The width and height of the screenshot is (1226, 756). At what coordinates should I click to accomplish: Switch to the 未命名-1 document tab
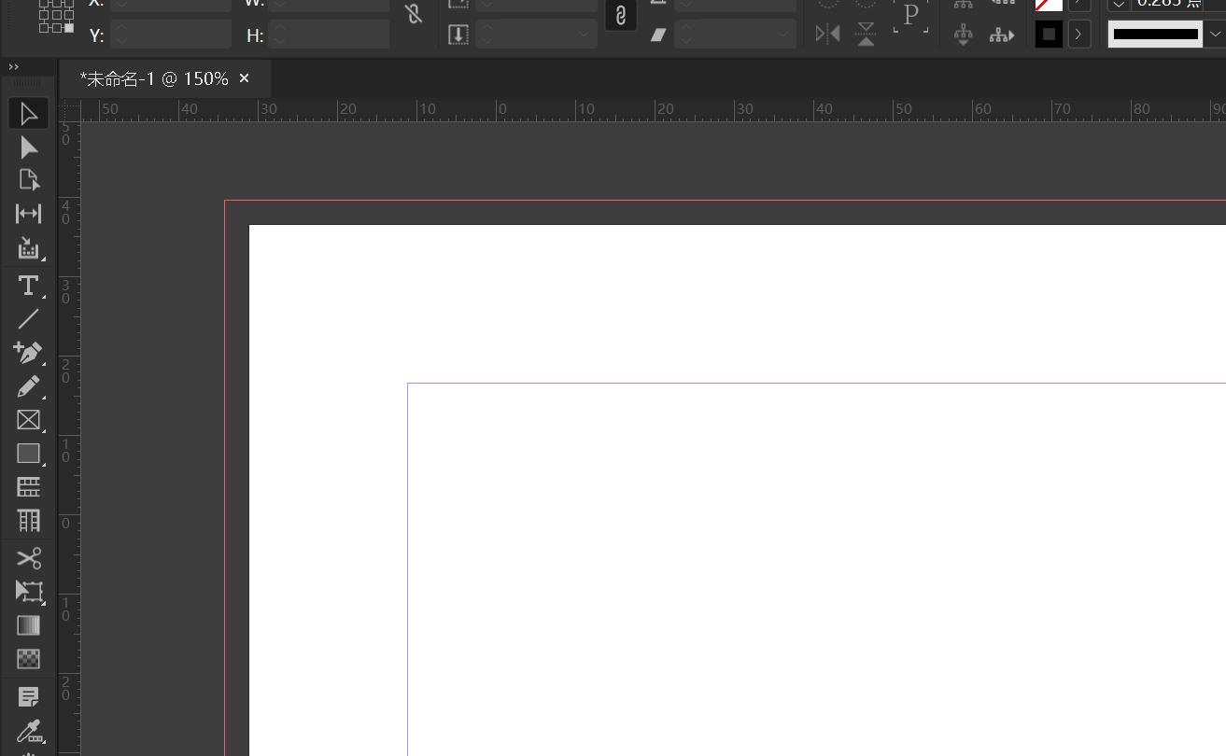(x=154, y=79)
